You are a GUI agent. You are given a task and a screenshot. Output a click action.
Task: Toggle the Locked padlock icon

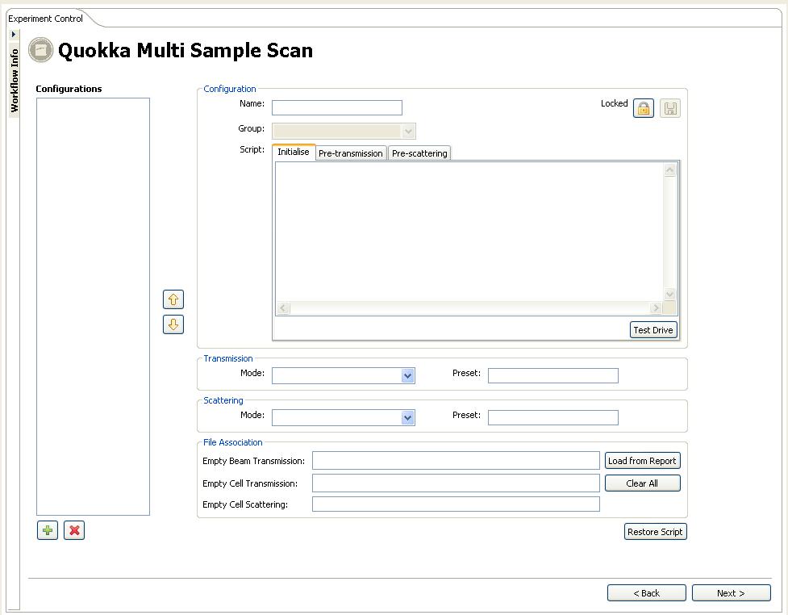point(644,108)
